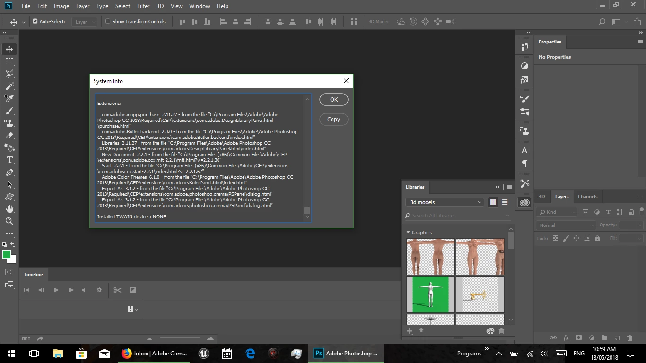Screen dimensions: 646x363
Task: Open the Filter menu
Action: (x=143, y=6)
